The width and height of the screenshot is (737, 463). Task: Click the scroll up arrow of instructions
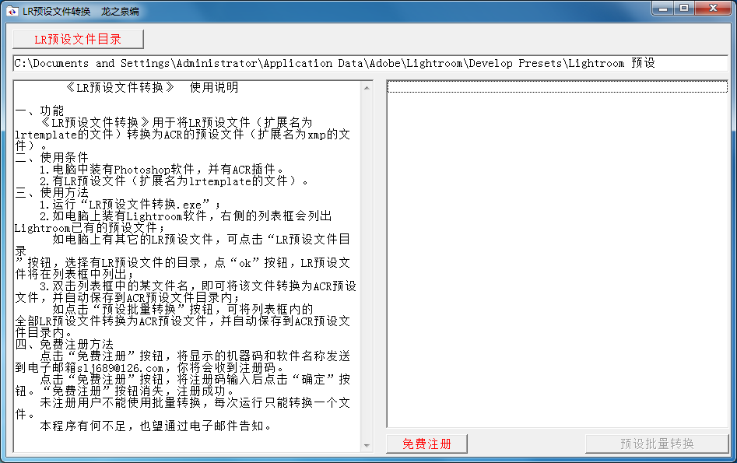[367, 88]
